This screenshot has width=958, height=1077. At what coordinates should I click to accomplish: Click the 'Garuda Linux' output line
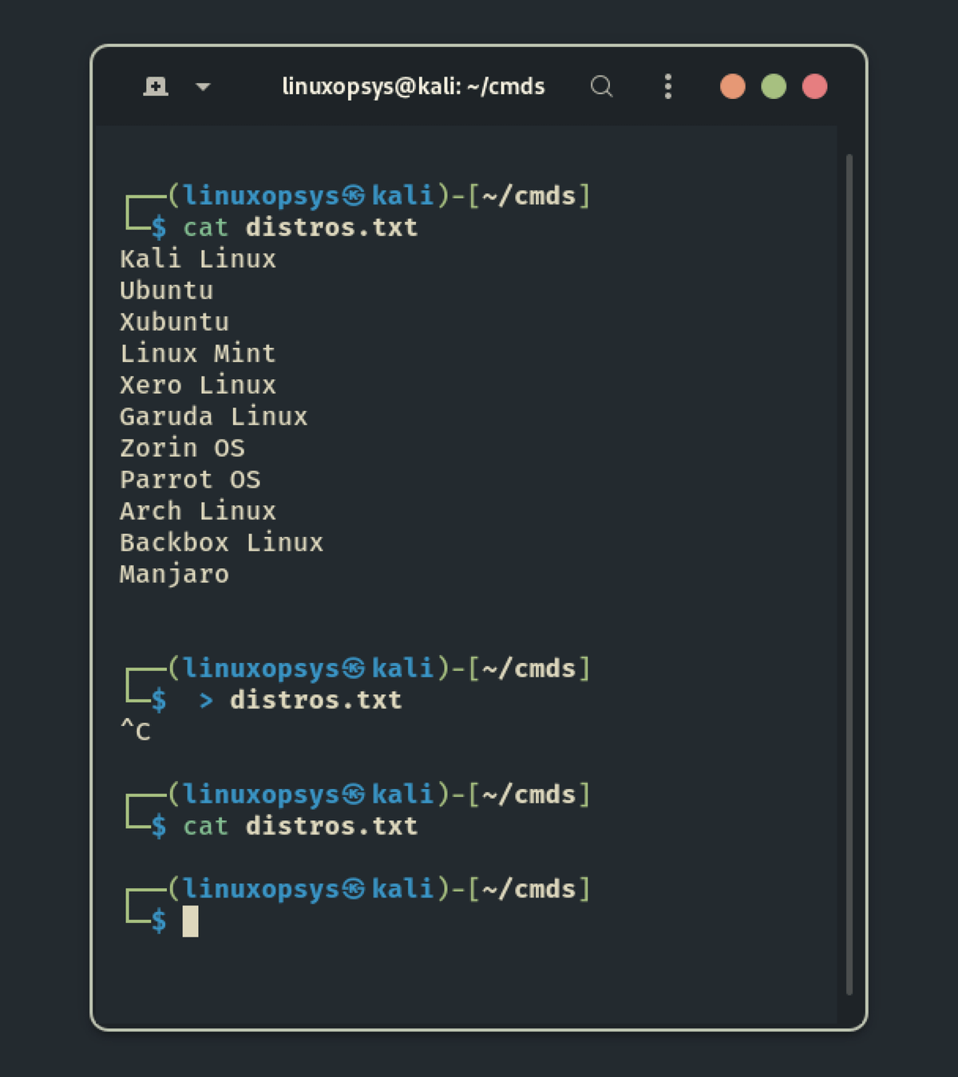tap(213, 416)
